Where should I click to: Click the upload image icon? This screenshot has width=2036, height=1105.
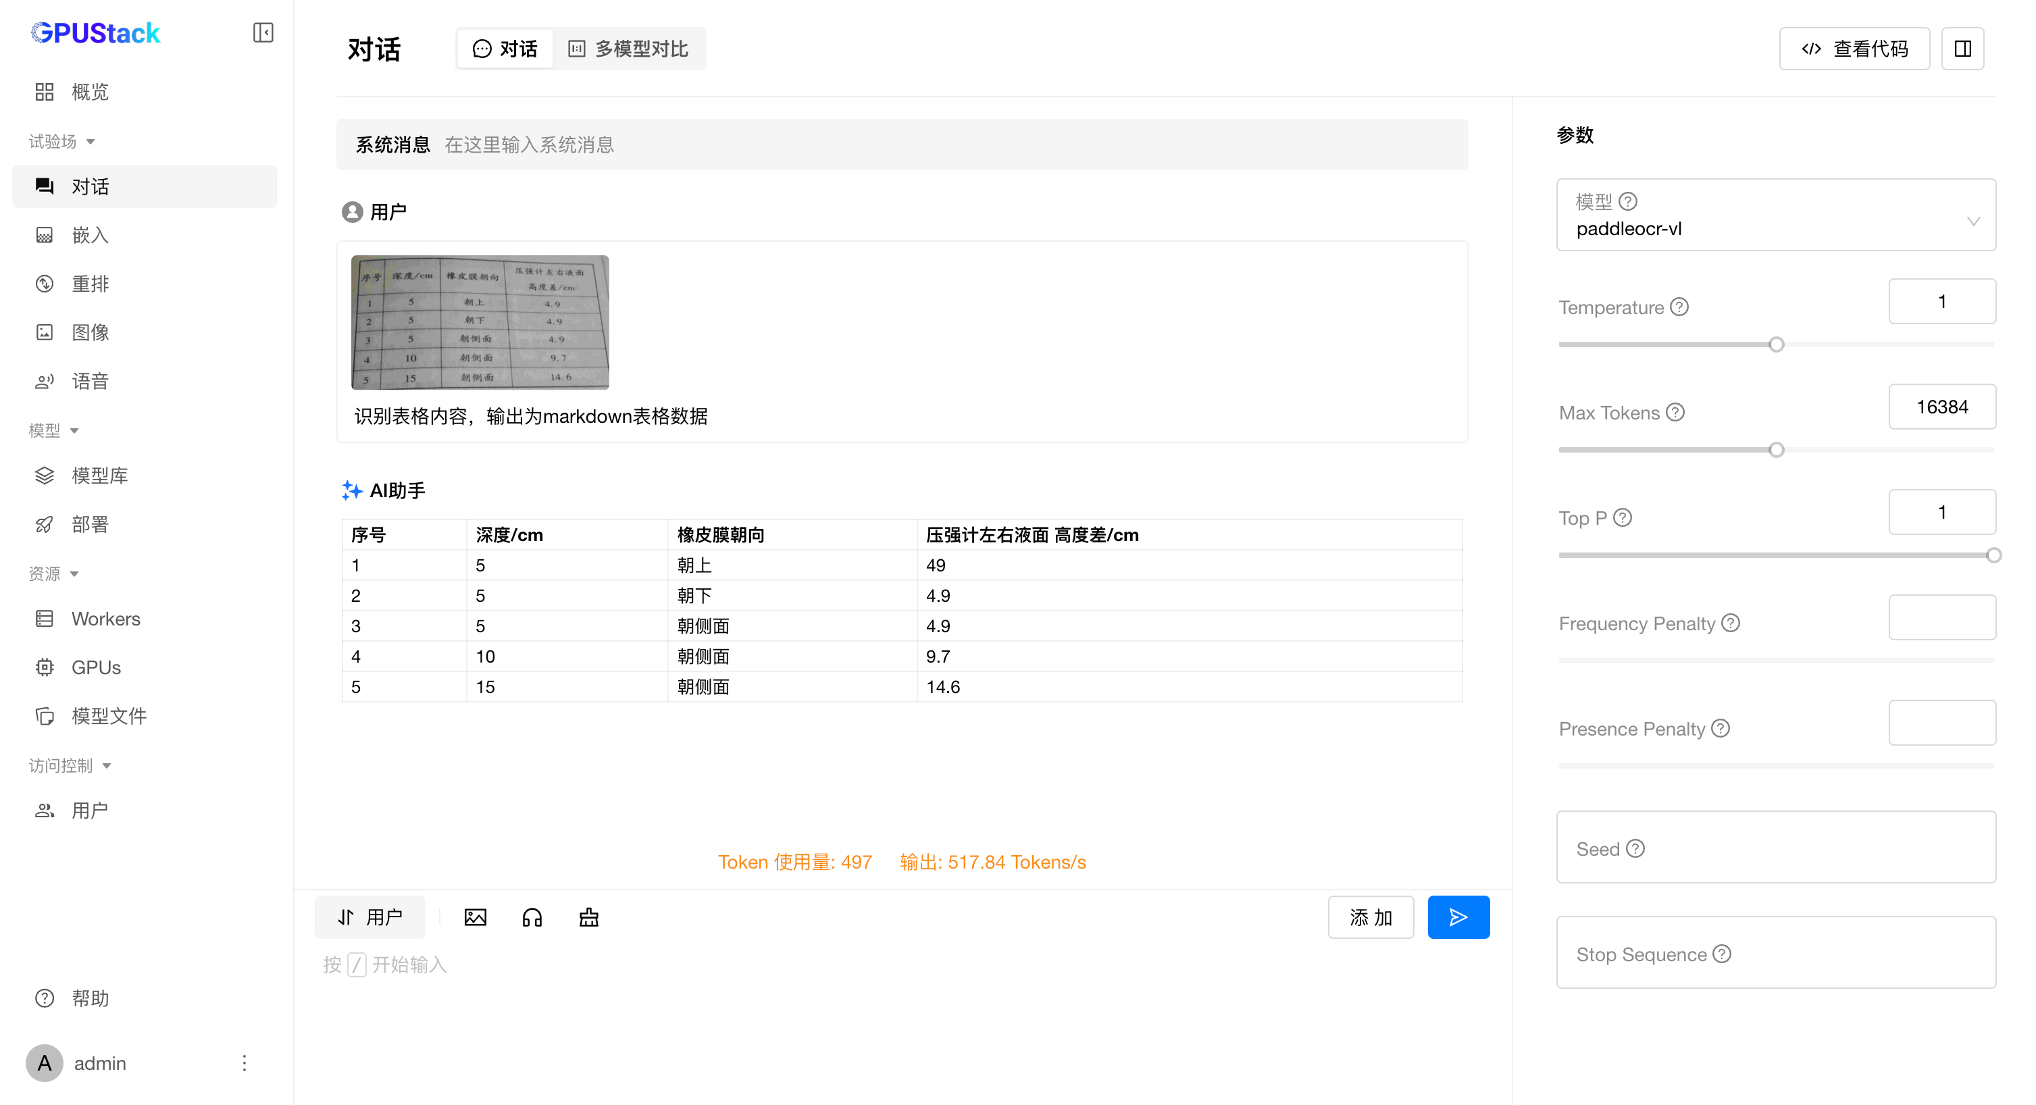(x=475, y=917)
